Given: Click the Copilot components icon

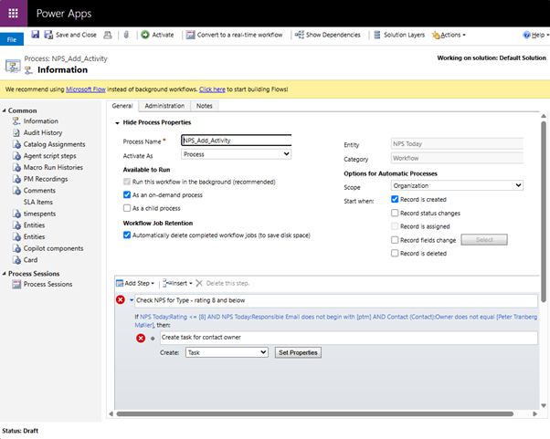Looking at the screenshot, I should point(16,248).
